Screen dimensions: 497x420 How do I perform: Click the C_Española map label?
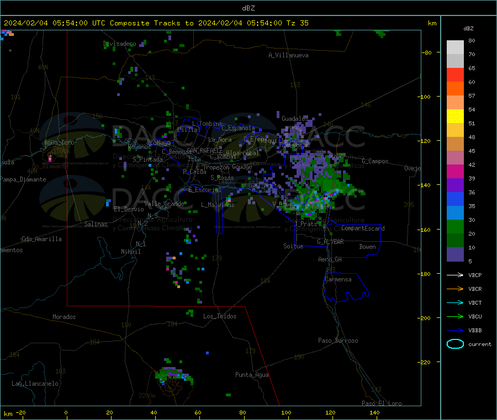238,128
